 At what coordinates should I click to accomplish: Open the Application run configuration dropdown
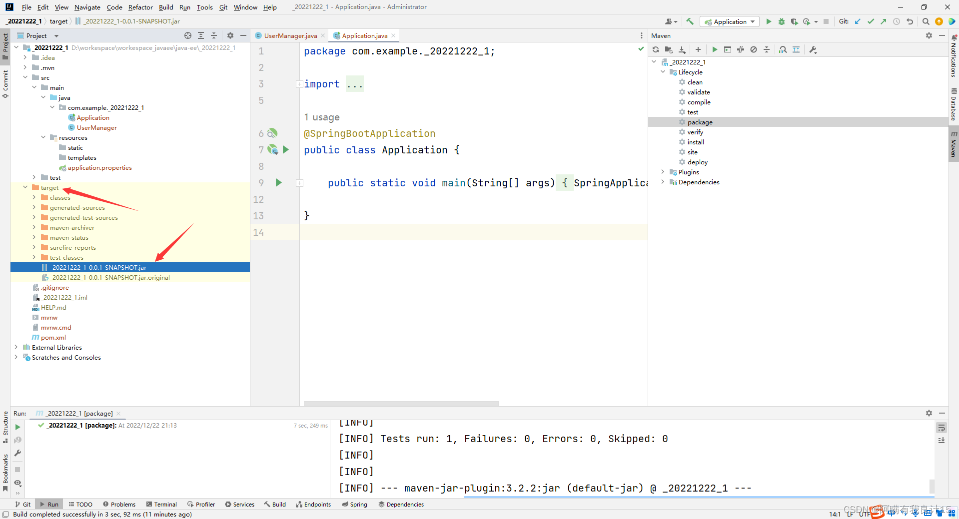(730, 21)
